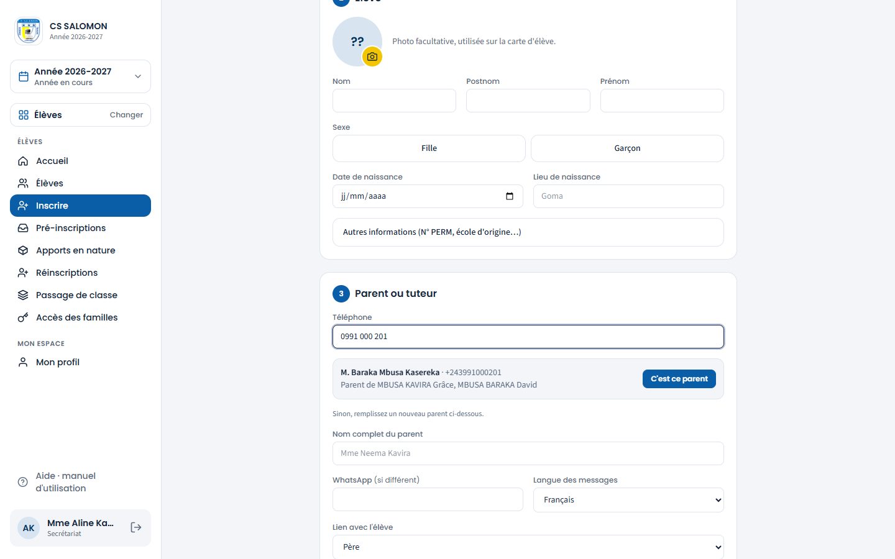Open Aide manuel d'utilisation link
The width and height of the screenshot is (895, 559).
point(80,482)
